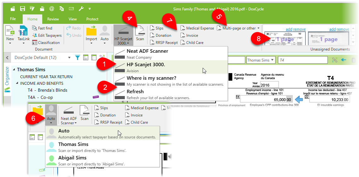The width and height of the screenshot is (359, 177).
Task: Click the remove link above the first unassigned thumbnail
Action: point(299,29)
